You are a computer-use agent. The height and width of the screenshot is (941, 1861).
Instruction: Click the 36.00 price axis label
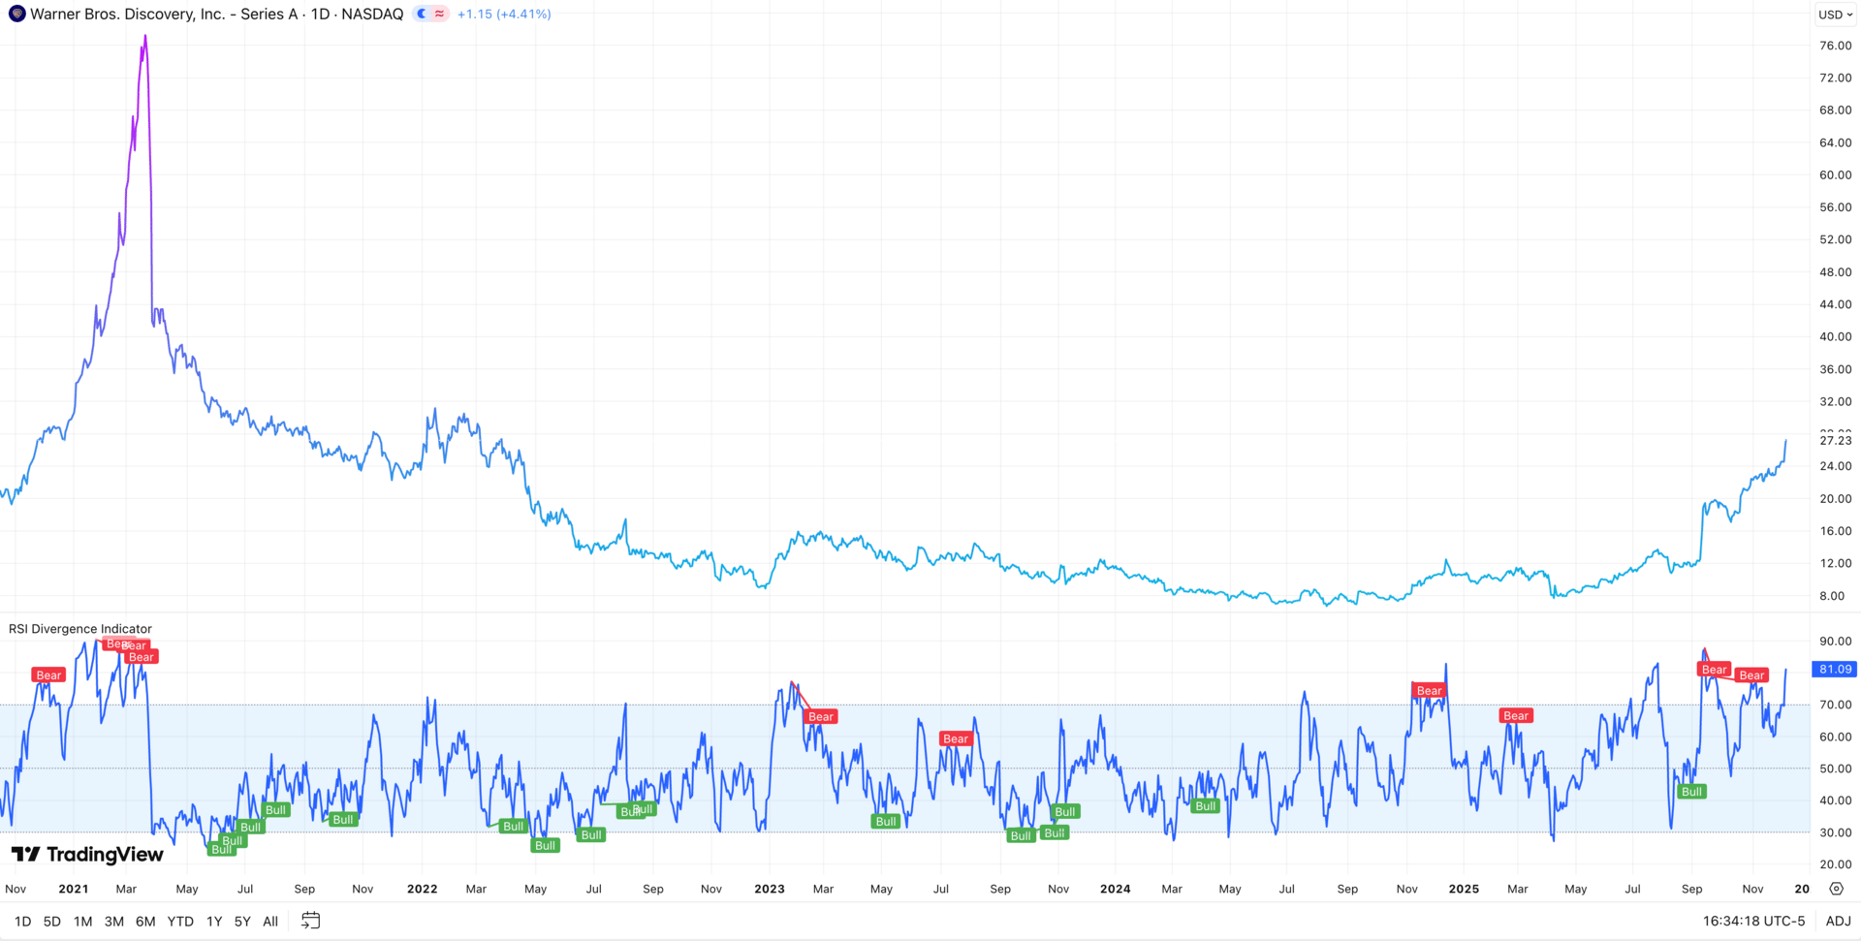pyautogui.click(x=1835, y=369)
